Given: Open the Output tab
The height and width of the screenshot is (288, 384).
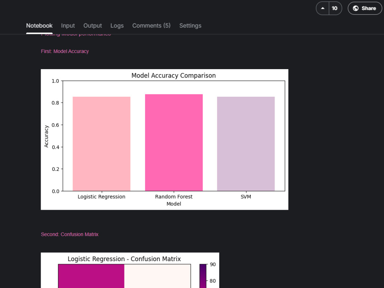Looking at the screenshot, I should (93, 26).
